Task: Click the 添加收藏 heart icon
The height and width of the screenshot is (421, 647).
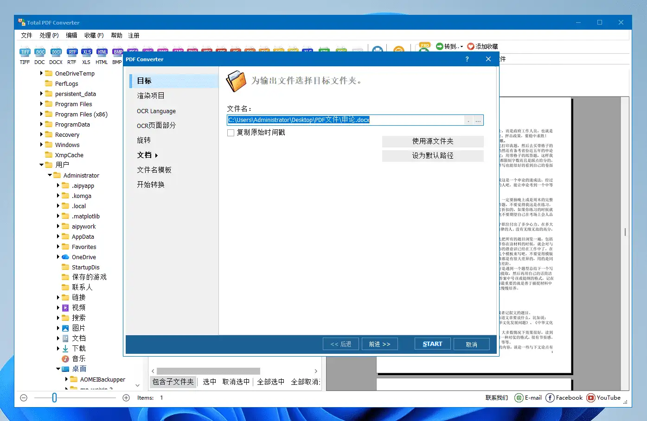Action: (471, 46)
